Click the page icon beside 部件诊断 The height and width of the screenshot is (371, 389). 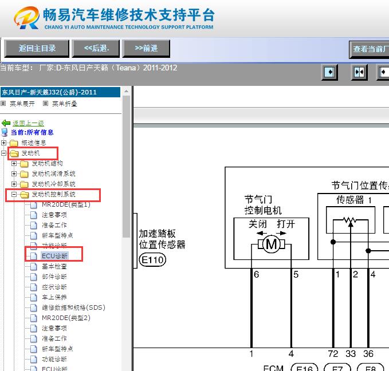(x=33, y=277)
